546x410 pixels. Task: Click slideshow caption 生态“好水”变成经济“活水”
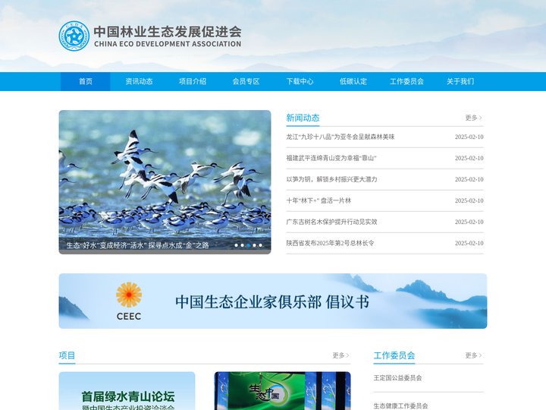(x=137, y=245)
